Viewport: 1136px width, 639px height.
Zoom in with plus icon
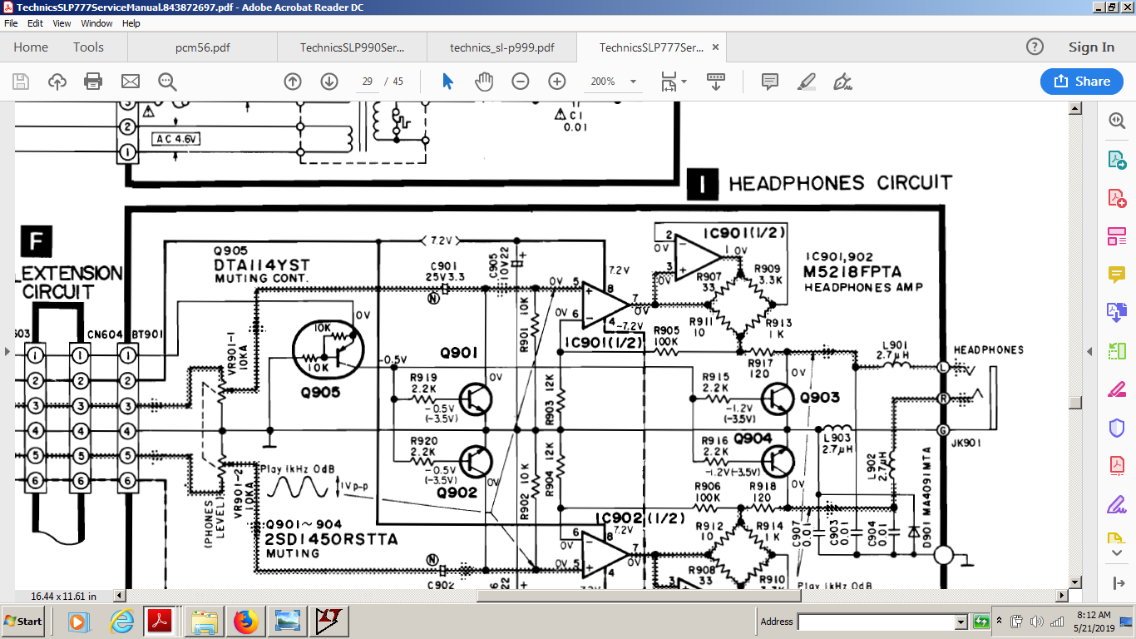pos(557,82)
